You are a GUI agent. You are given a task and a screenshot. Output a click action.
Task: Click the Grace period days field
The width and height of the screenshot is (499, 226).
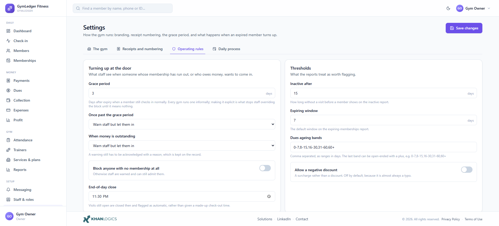(182, 93)
